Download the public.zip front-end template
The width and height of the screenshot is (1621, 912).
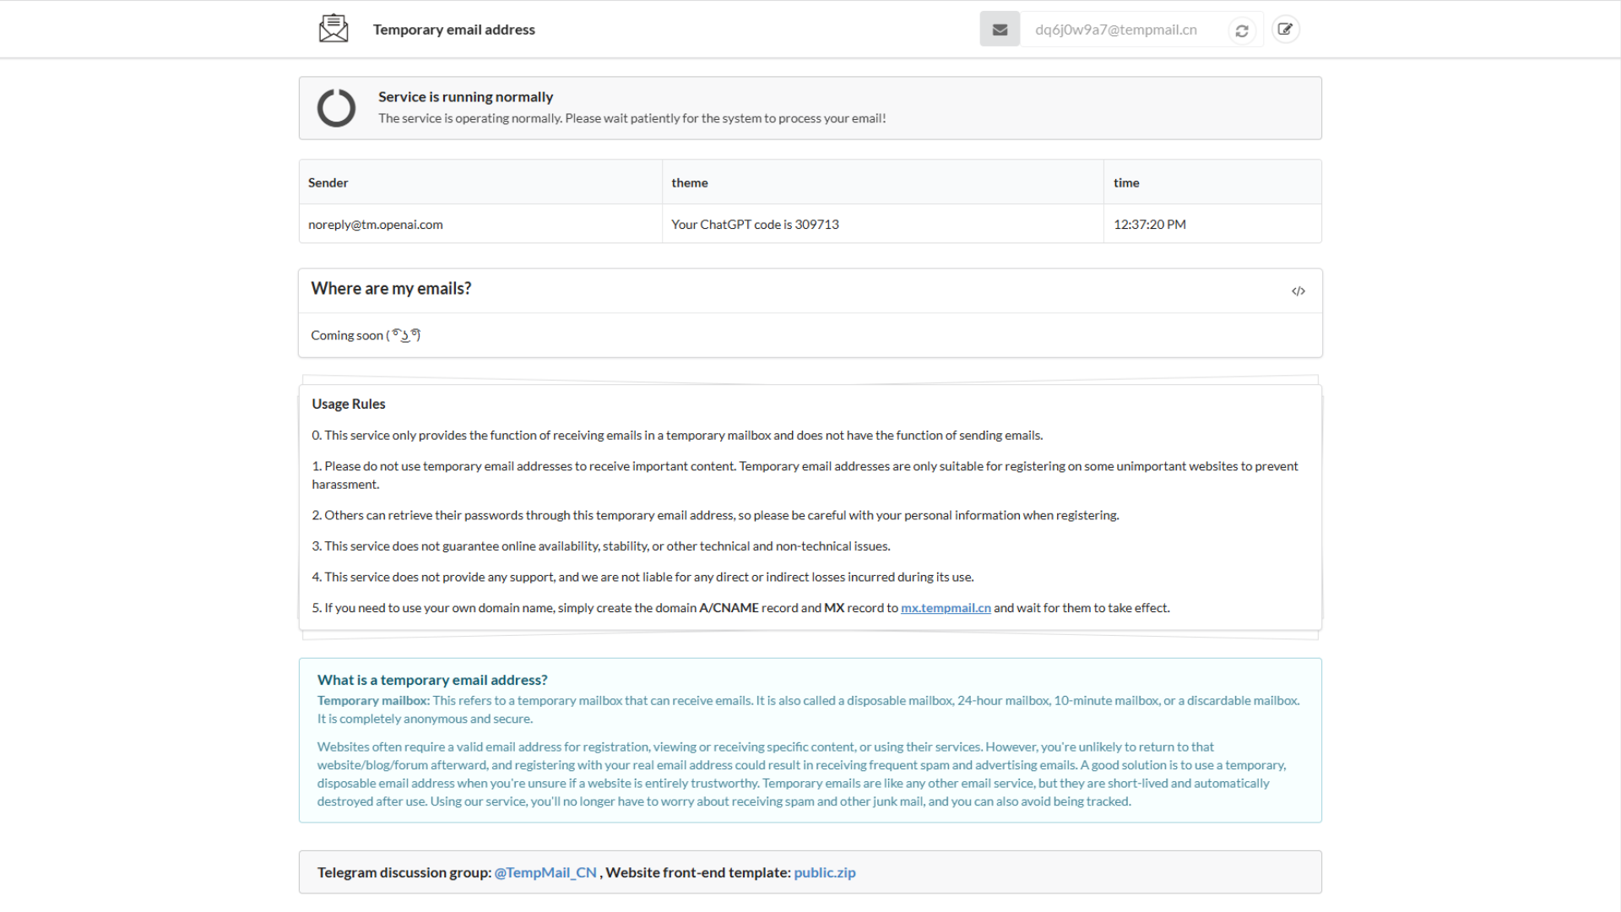(824, 872)
